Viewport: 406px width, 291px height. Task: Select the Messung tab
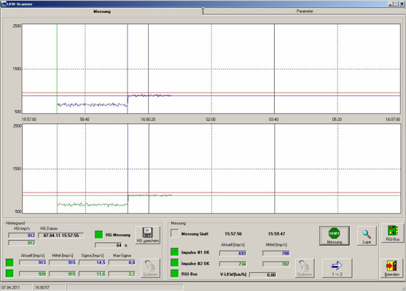point(102,11)
